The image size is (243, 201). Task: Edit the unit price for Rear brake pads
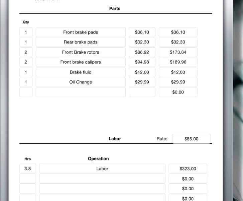142,42
